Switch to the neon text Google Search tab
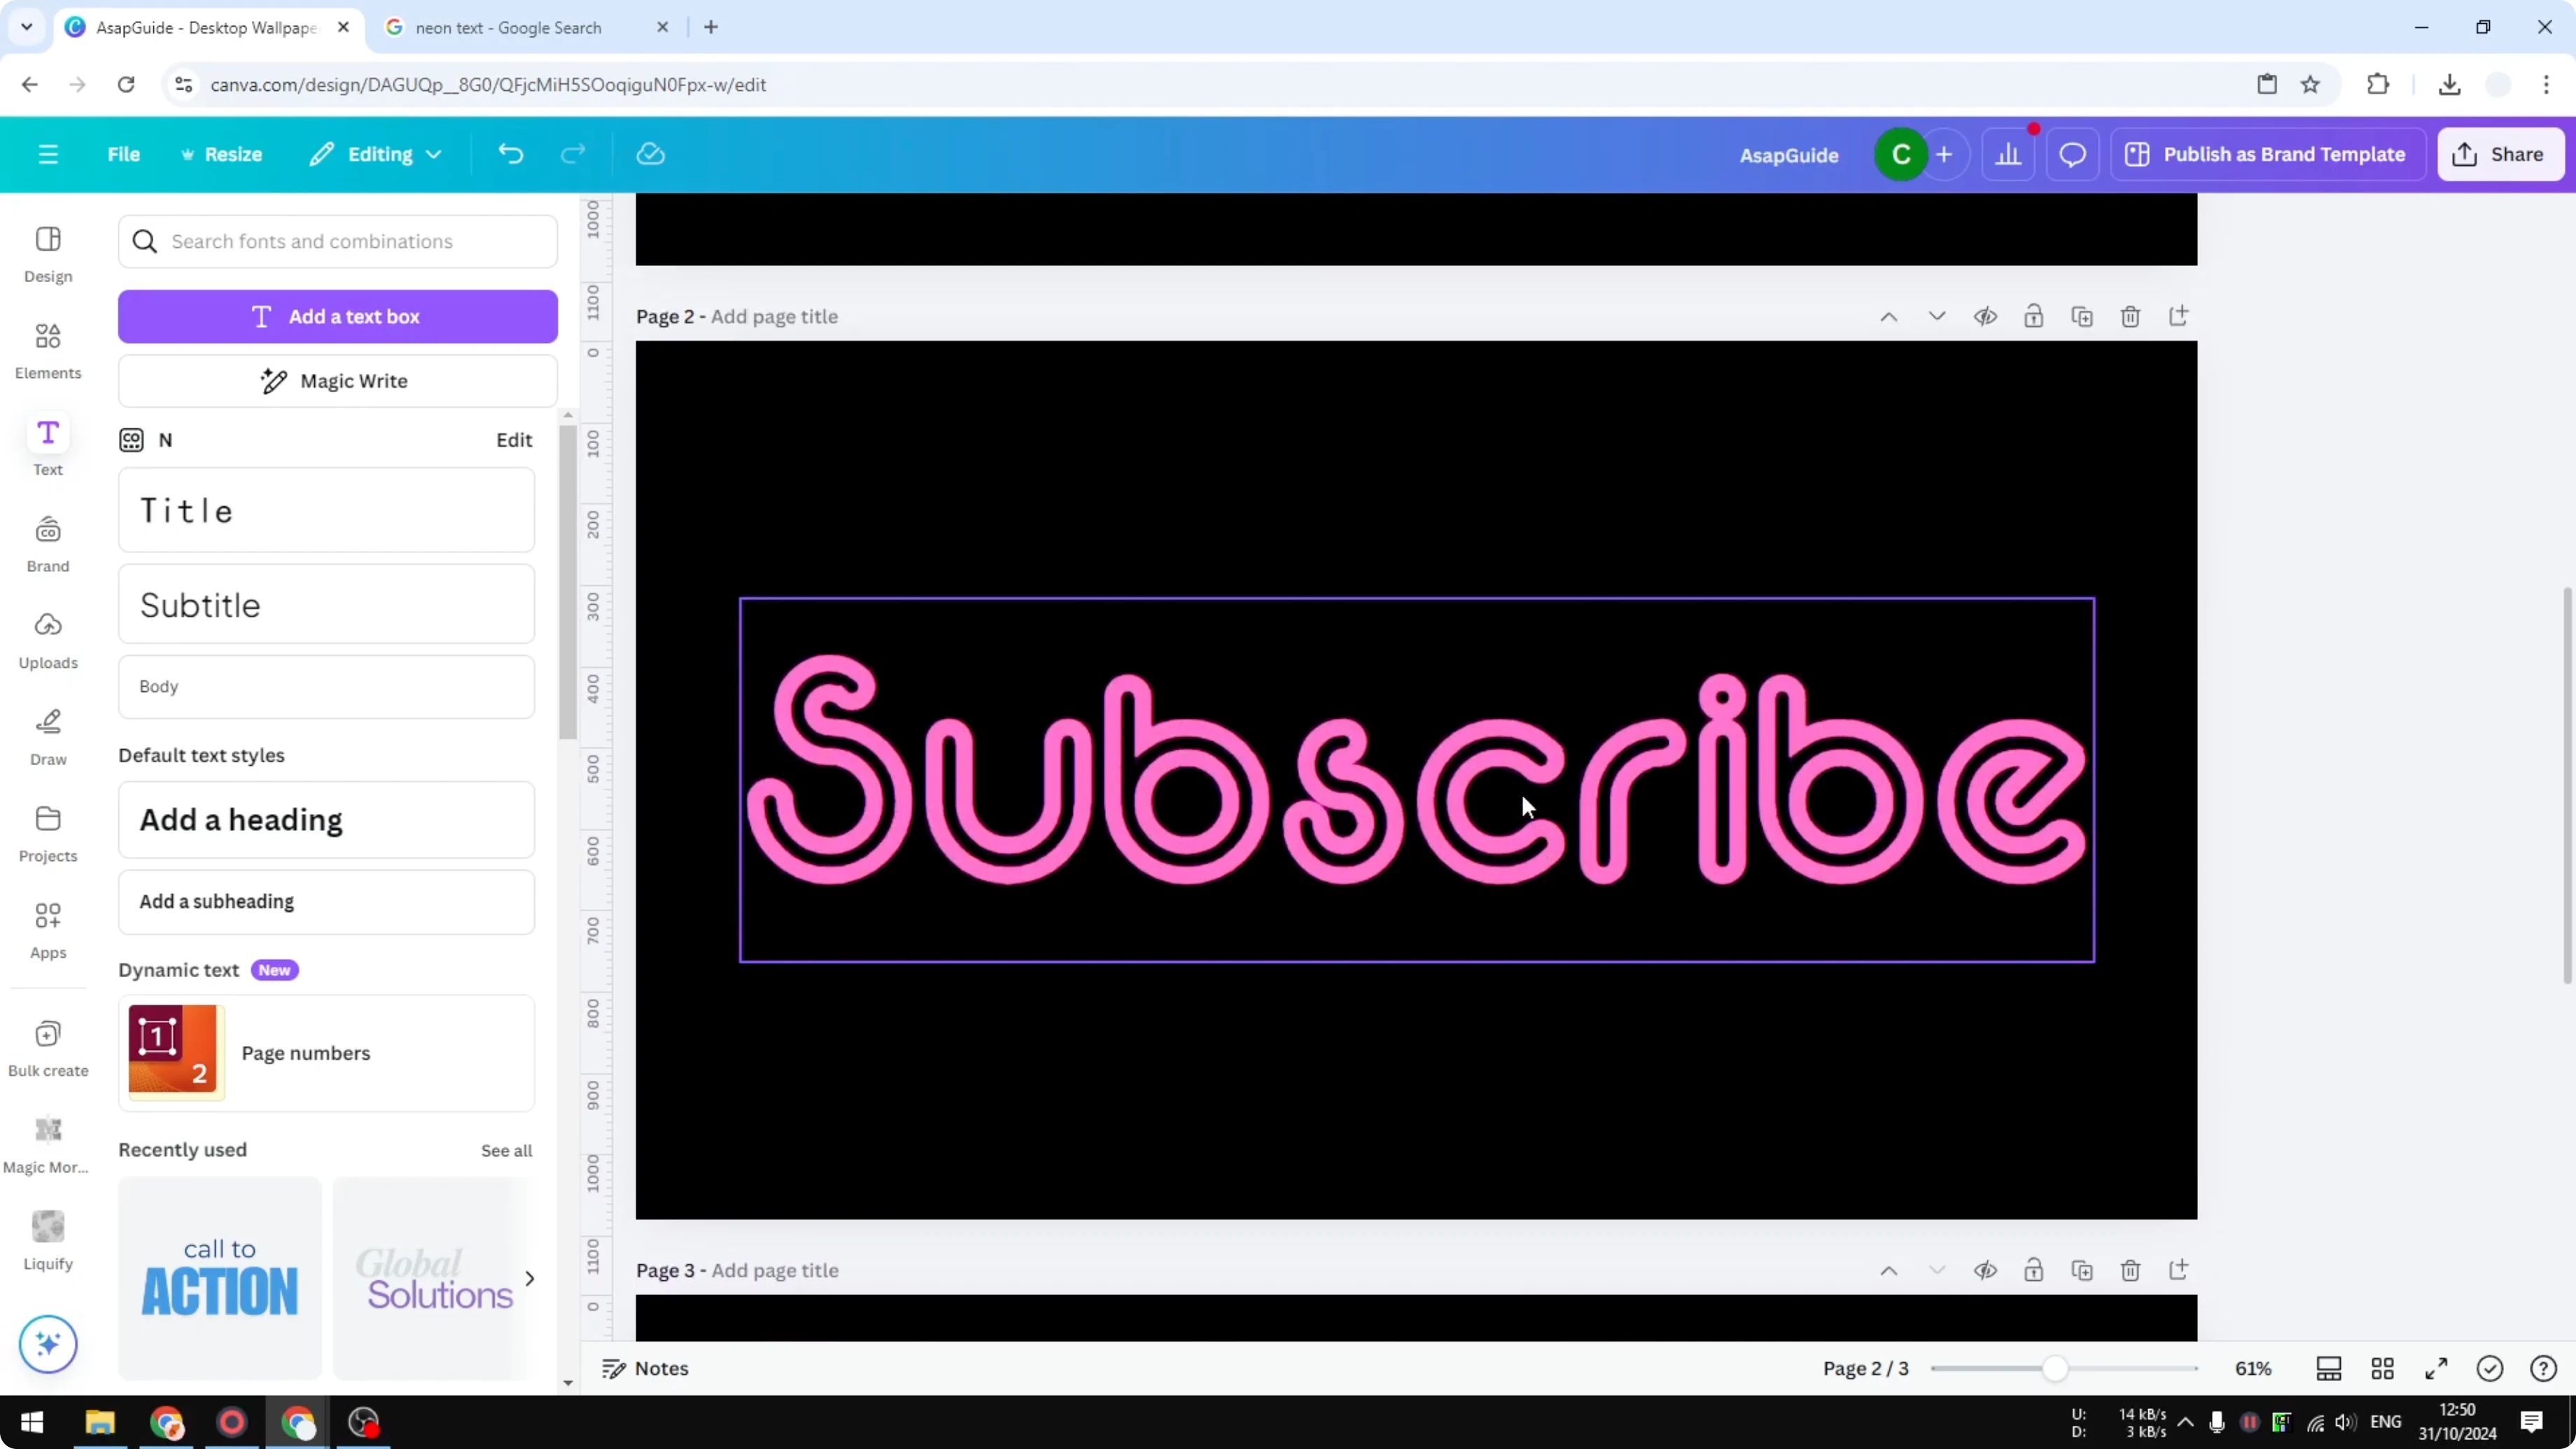Image resolution: width=2576 pixels, height=1449 pixels. click(x=510, y=27)
